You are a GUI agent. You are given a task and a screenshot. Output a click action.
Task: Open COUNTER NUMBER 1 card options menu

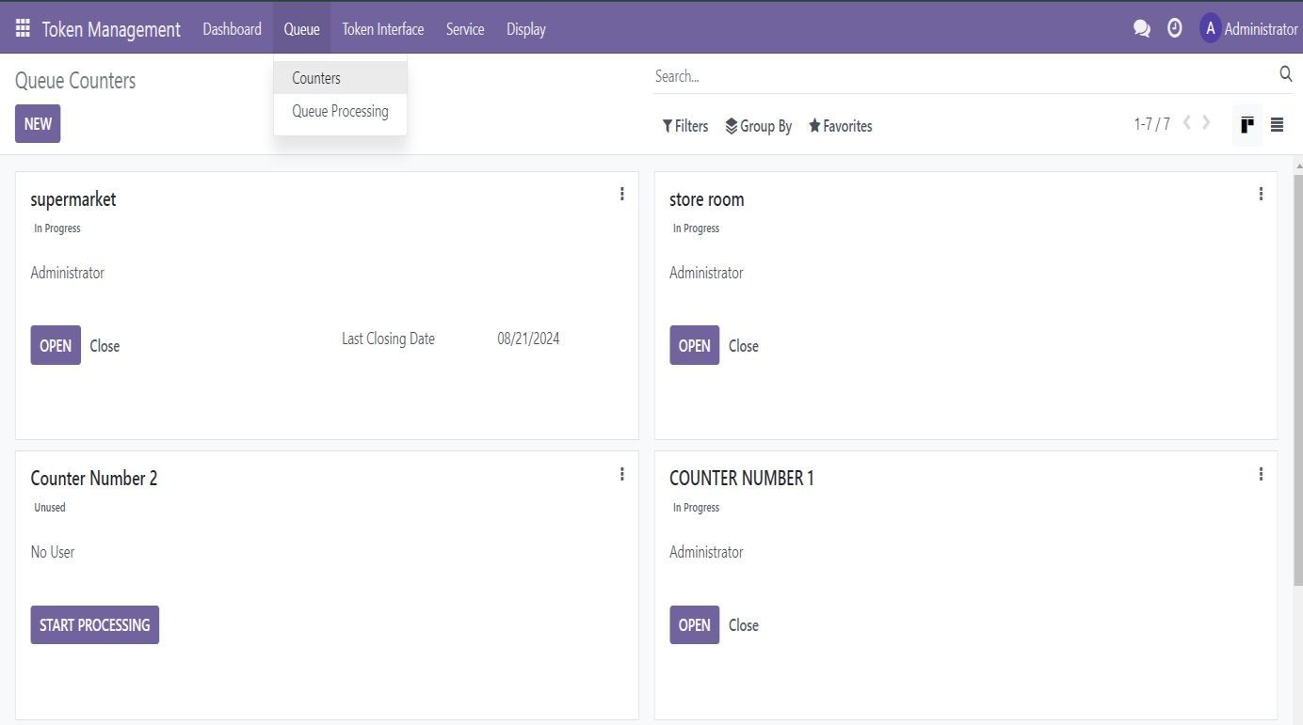point(1261,474)
